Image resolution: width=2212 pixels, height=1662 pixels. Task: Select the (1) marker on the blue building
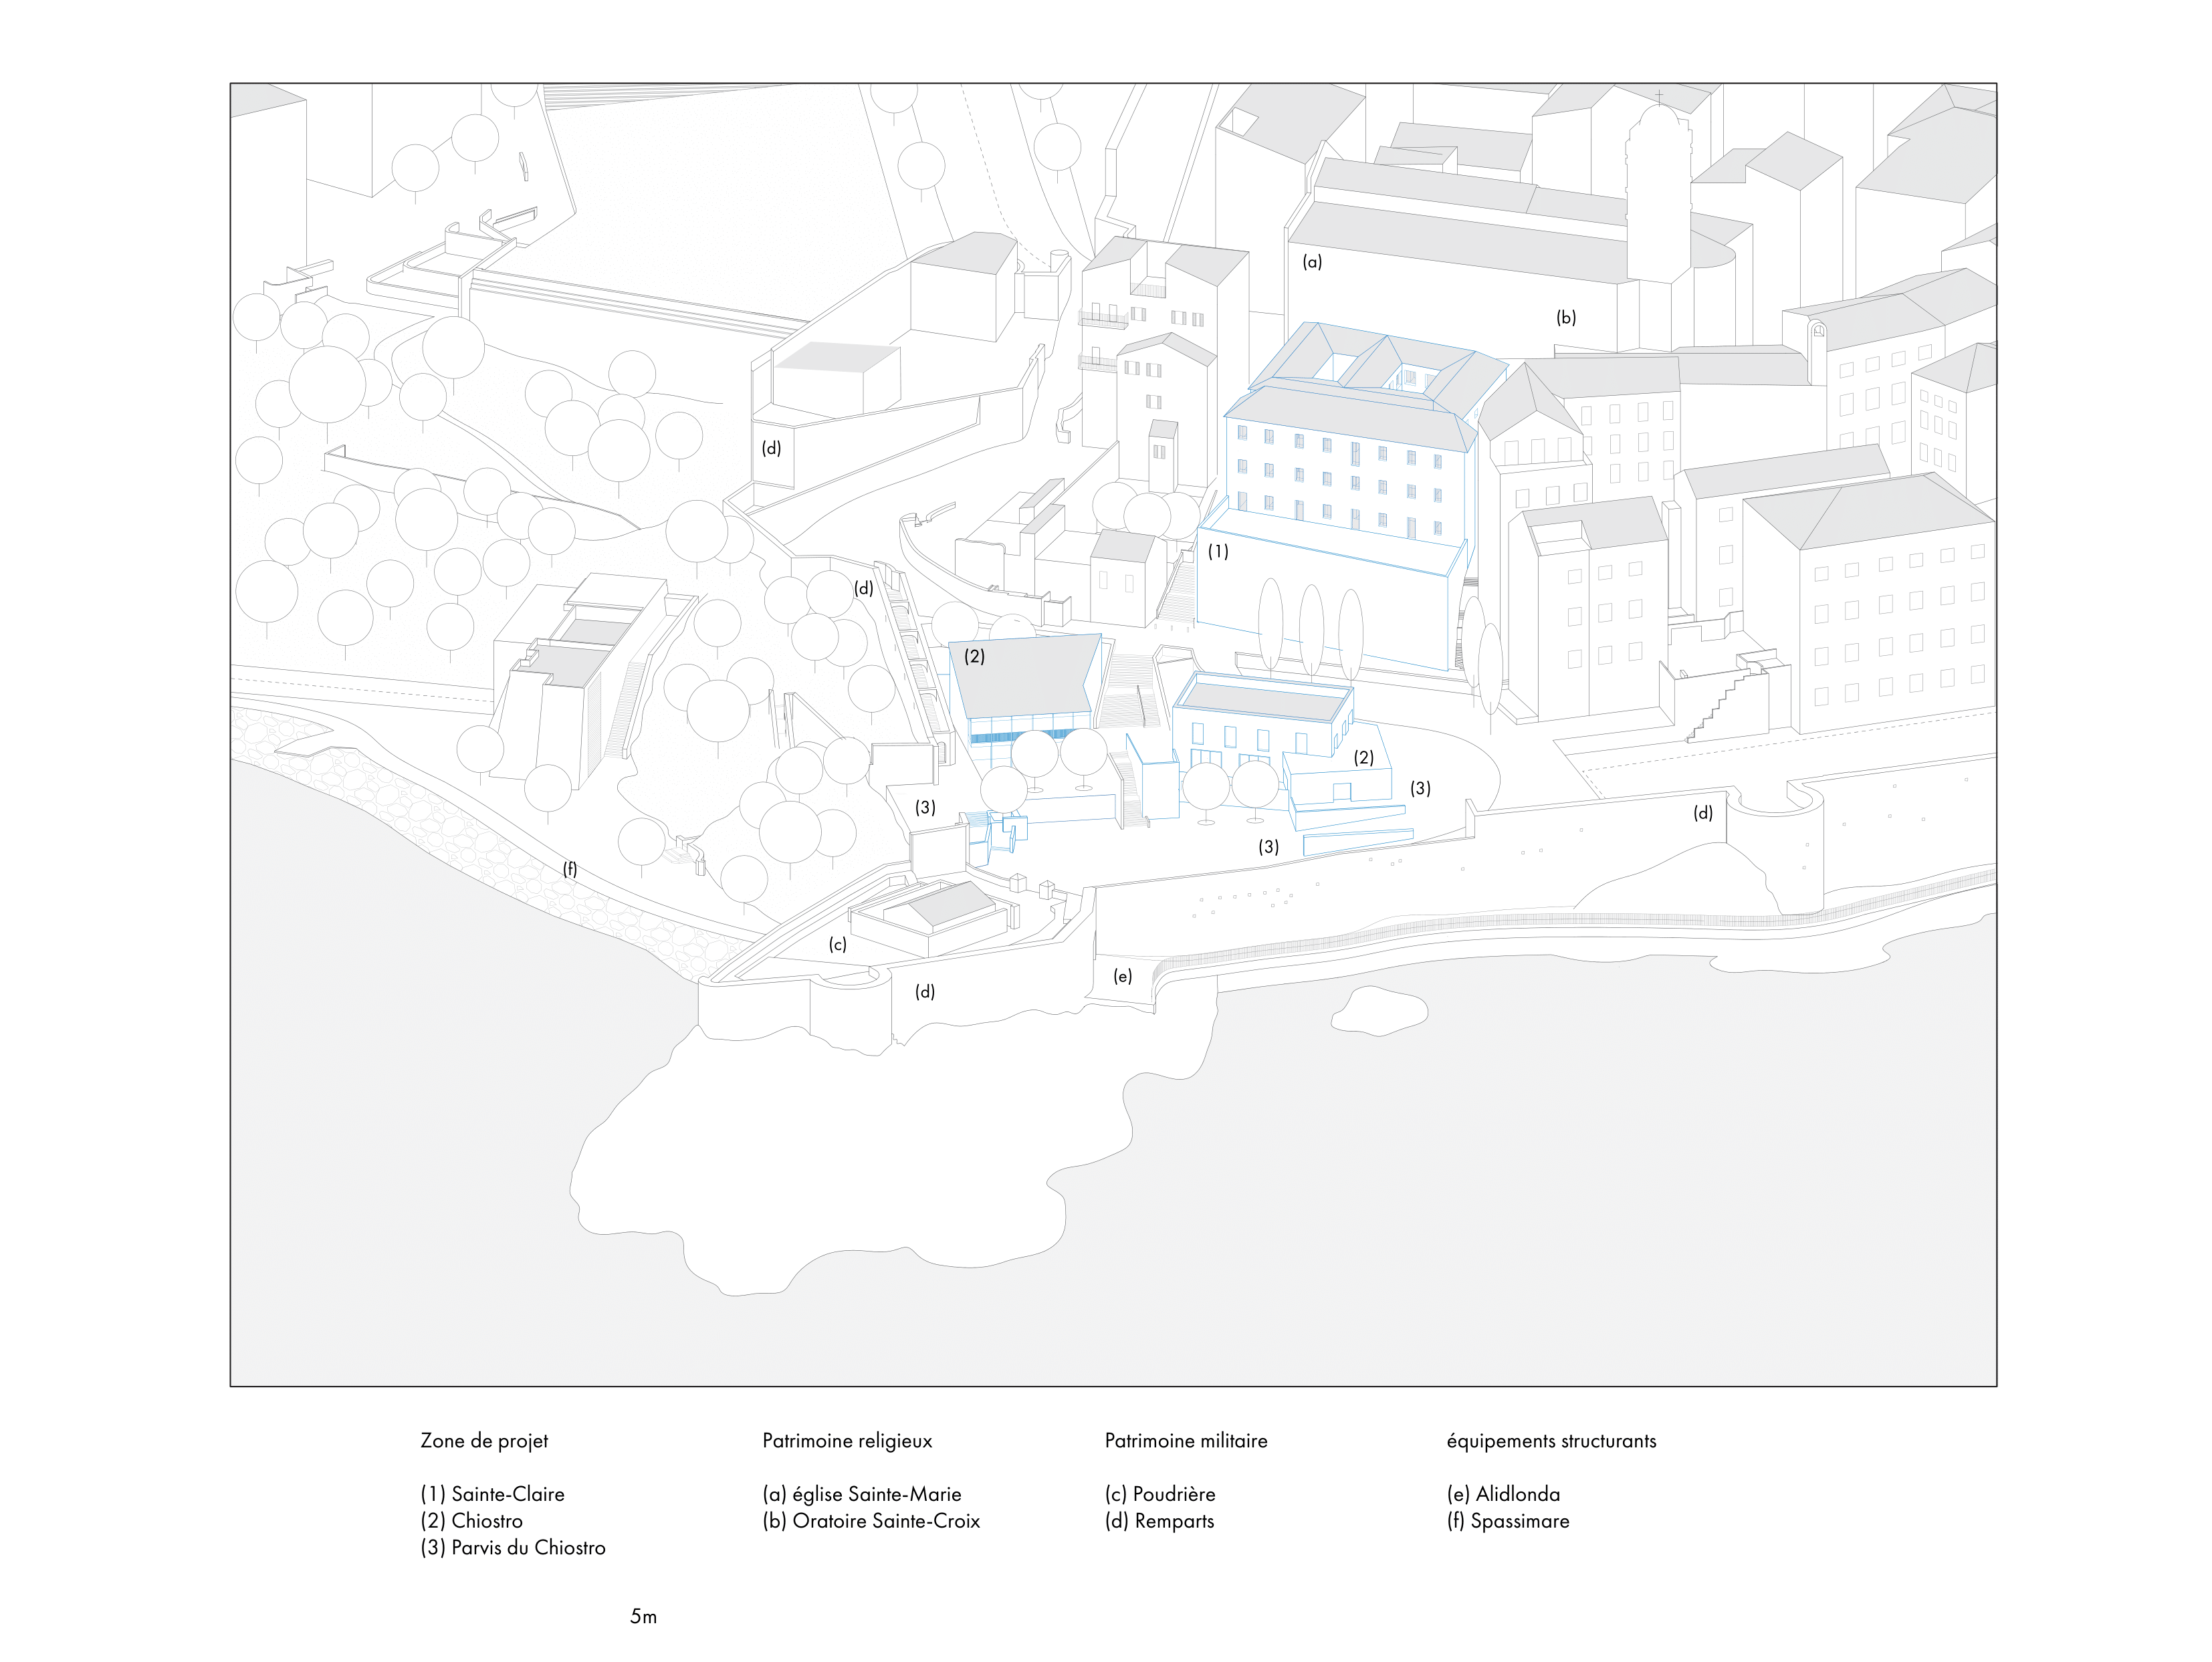1217,552
